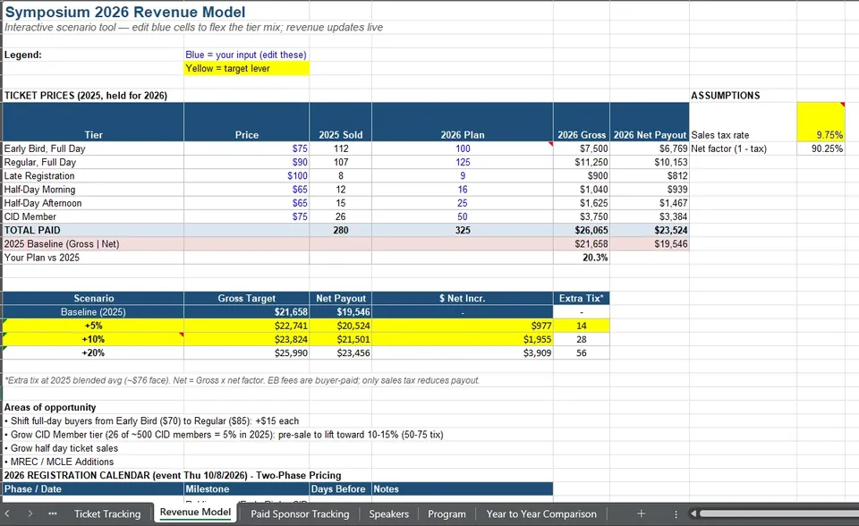Image resolution: width=859 pixels, height=526 pixels.
Task: Click the horizontal scrollbar left arrow
Action: (693, 514)
